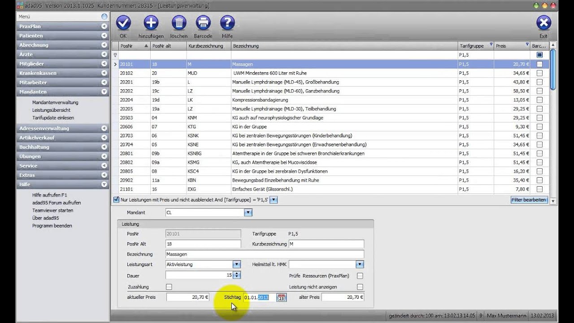The image size is (574, 323).
Task: Click the OK checkmark toolbar icon
Action: [123, 22]
